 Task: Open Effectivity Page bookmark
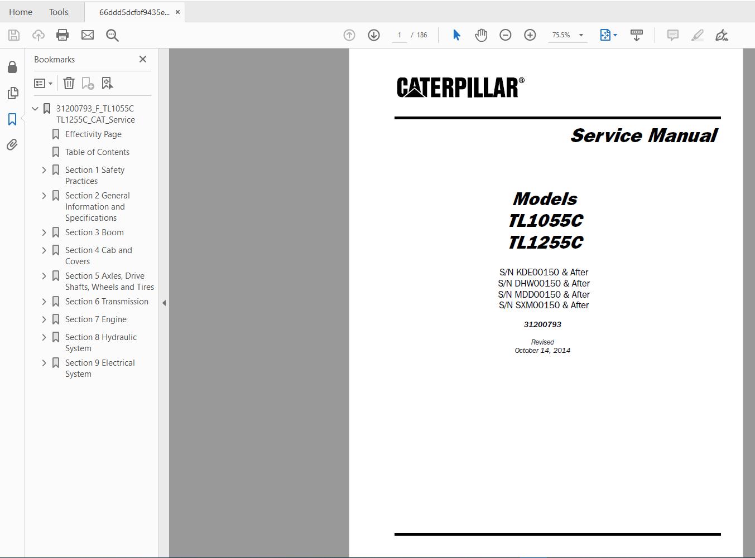[93, 134]
